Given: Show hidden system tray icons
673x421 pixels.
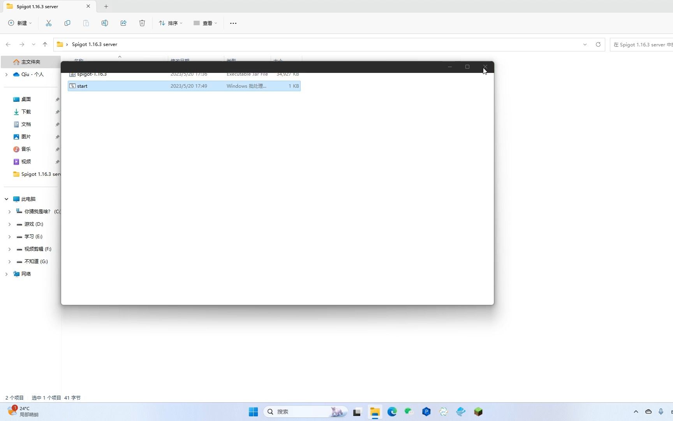Looking at the screenshot, I should [x=636, y=412].
